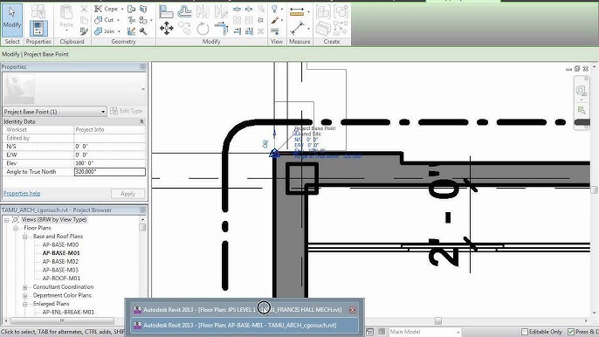Choose the Rotate tool

coord(203,29)
